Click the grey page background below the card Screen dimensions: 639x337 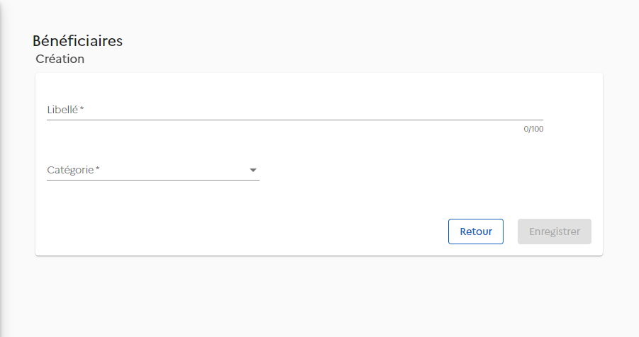tap(319, 297)
